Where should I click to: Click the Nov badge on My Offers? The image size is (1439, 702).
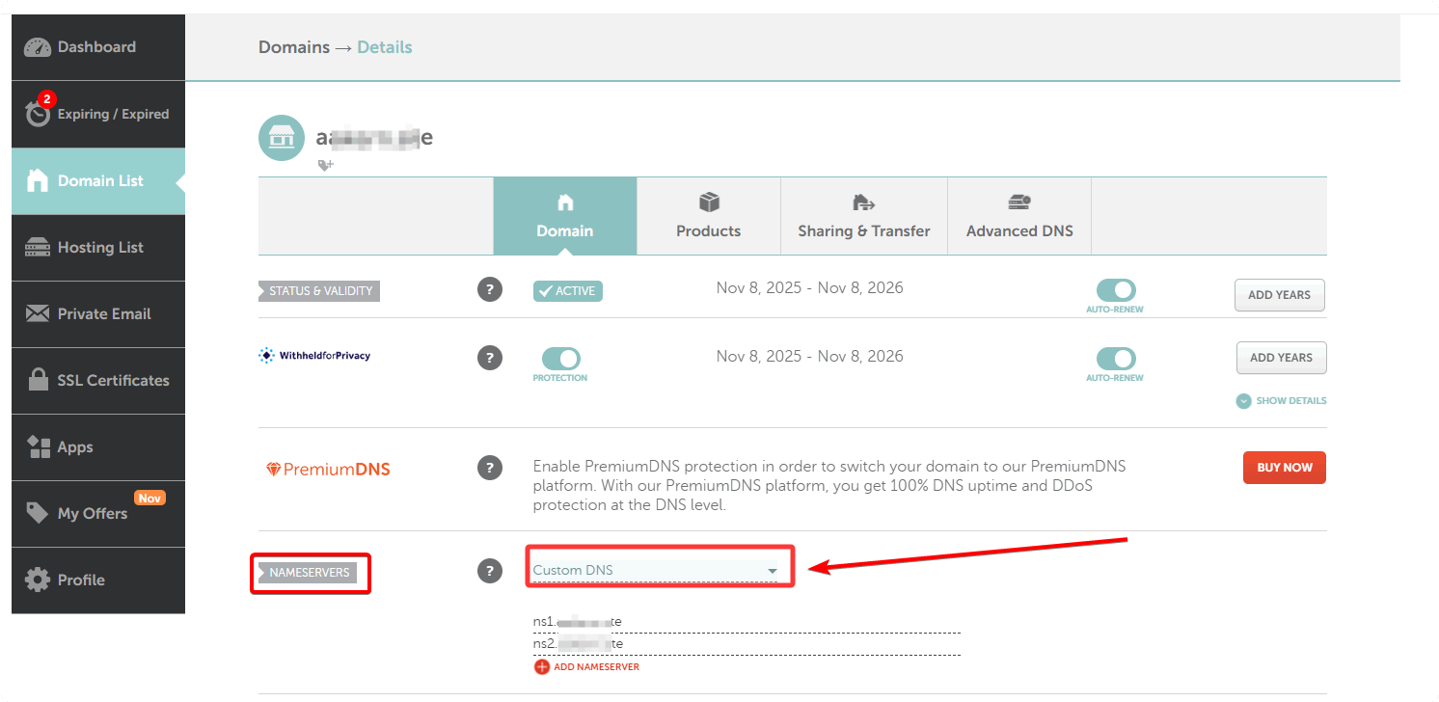point(149,499)
